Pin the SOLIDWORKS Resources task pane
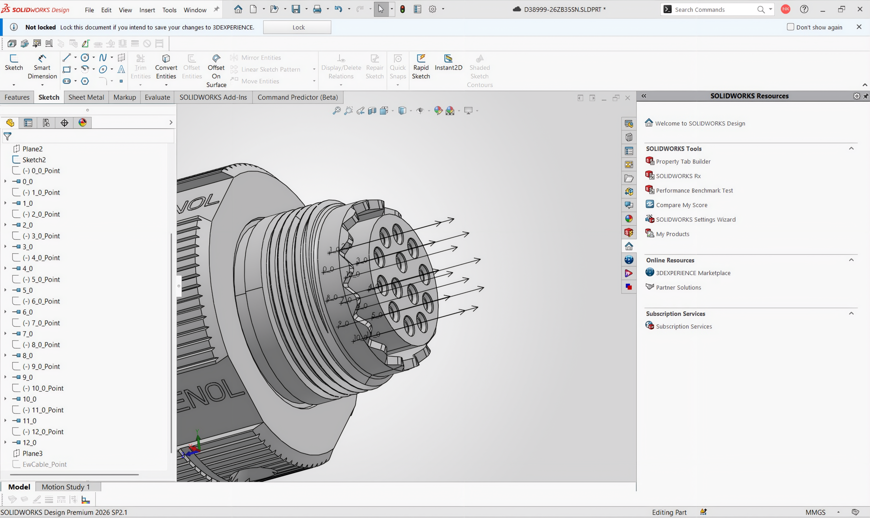The image size is (870, 518). [866, 96]
